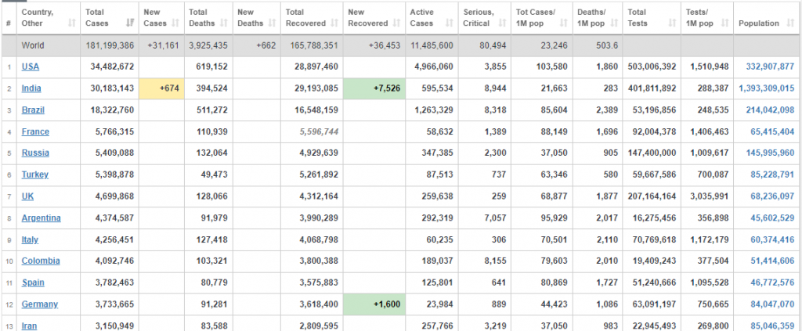The image size is (802, 331).
Task: Open the Italy country link
Action: [30, 239]
